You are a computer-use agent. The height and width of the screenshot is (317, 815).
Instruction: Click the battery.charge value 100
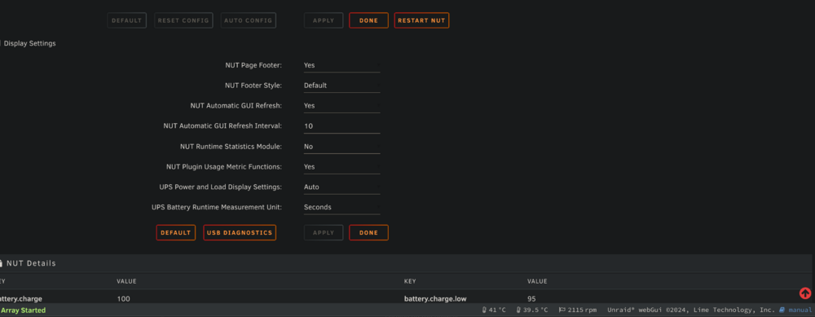click(123, 299)
